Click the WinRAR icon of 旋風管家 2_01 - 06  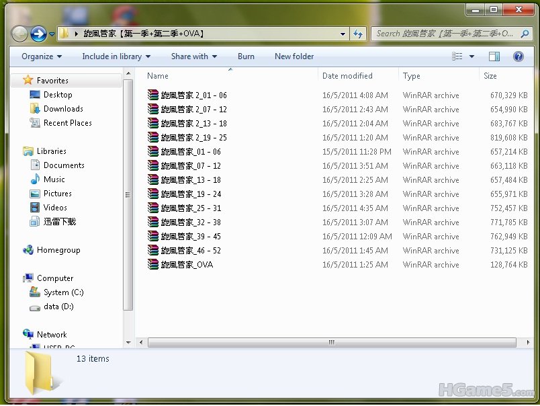click(x=153, y=95)
